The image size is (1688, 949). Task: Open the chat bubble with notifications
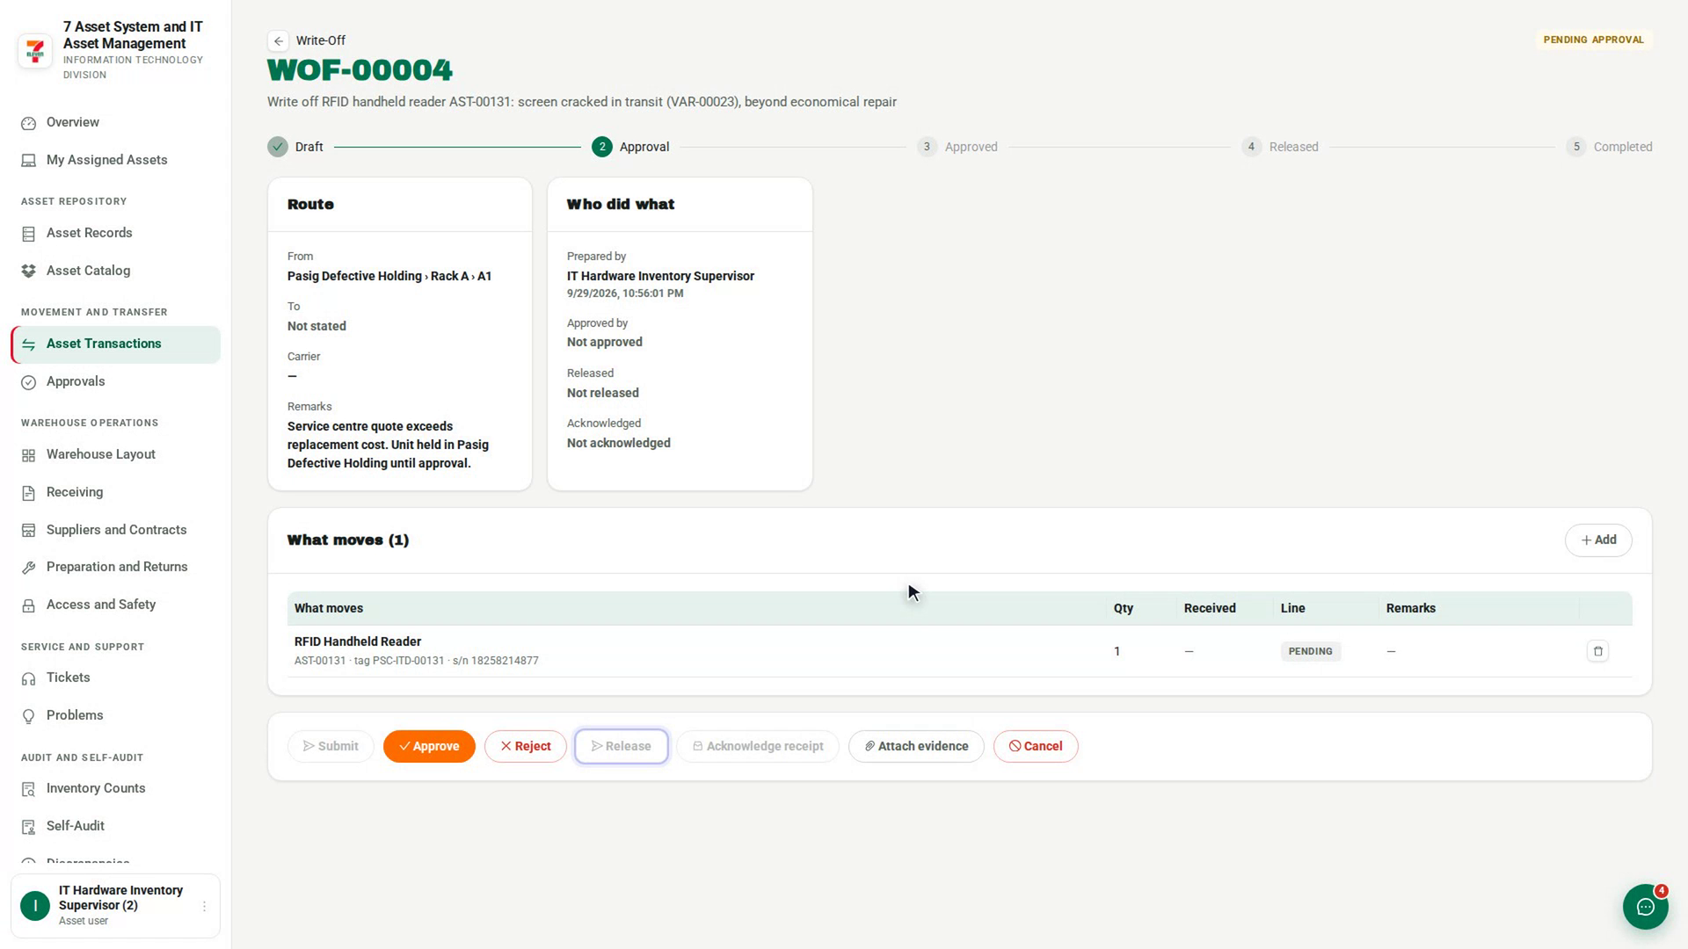(1645, 906)
